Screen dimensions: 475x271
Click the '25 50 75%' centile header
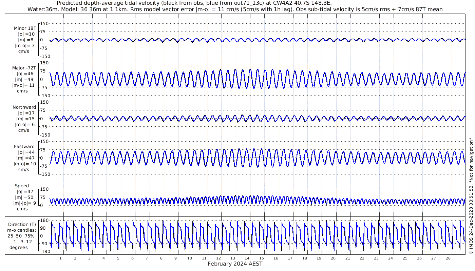point(21,236)
